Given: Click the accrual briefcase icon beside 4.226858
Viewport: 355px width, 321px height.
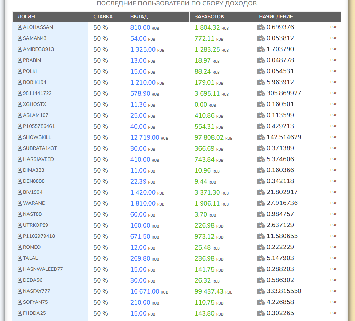Looking at the screenshot, I should tap(261, 302).
